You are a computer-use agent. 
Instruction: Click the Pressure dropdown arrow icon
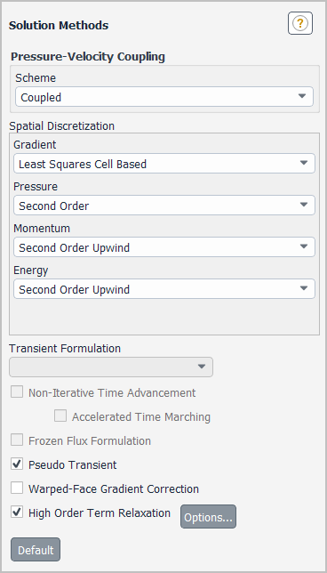pyautogui.click(x=304, y=205)
